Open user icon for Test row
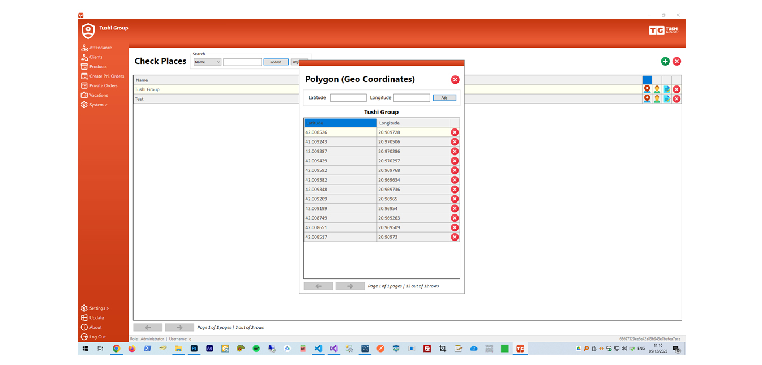This screenshot has width=762, height=365. [x=657, y=99]
